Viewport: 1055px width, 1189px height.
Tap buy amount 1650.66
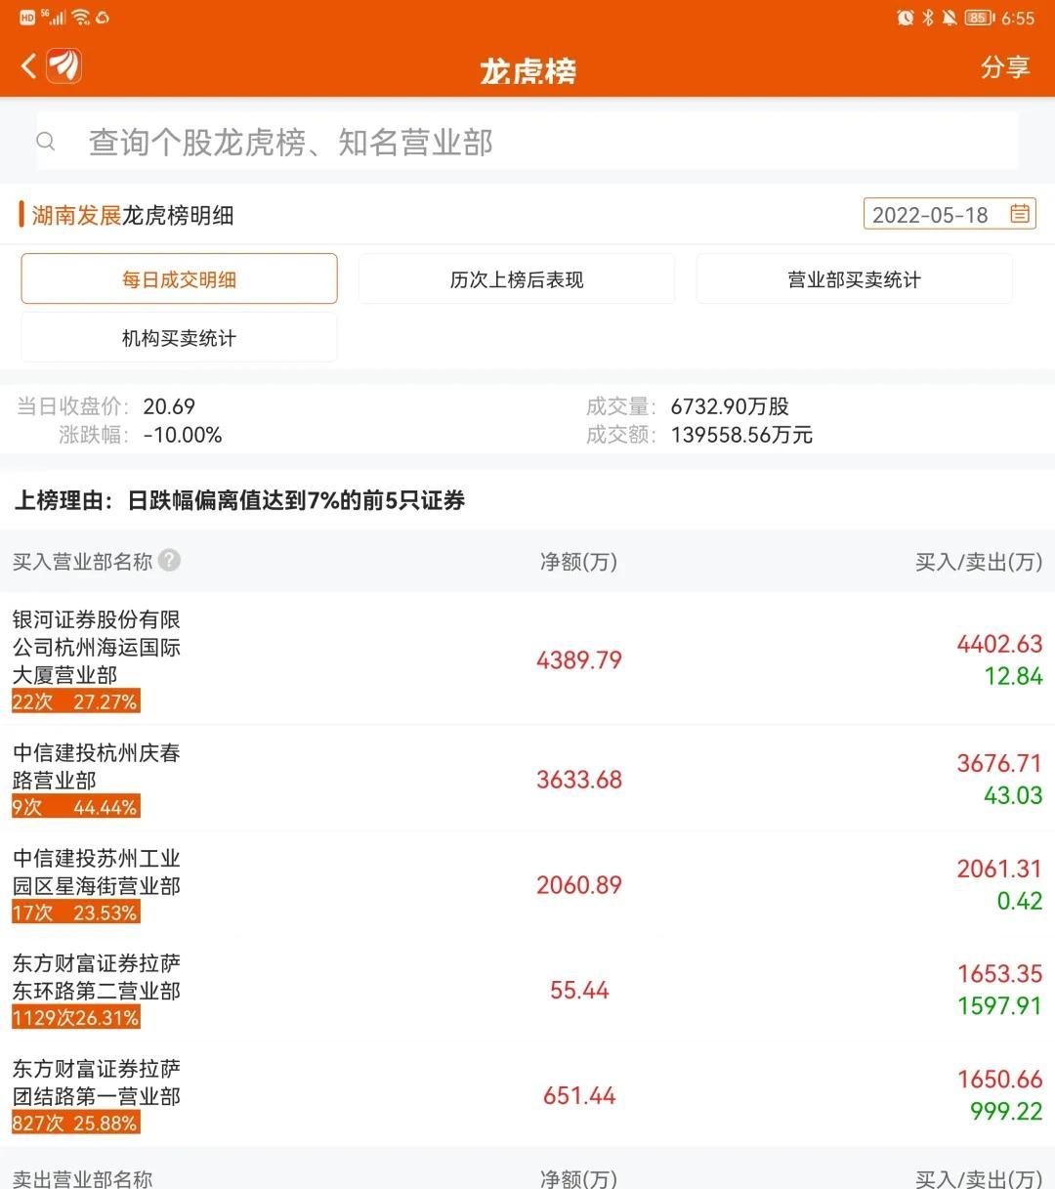[999, 1080]
